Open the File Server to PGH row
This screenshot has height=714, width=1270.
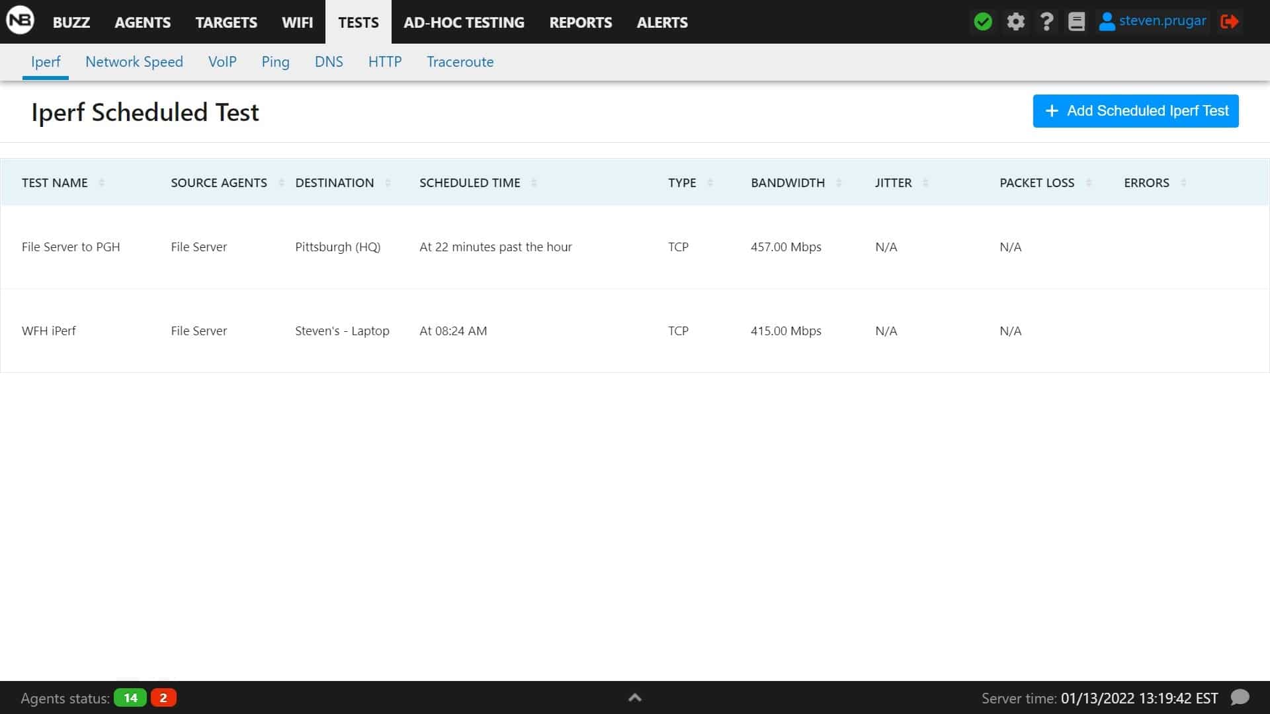click(71, 247)
